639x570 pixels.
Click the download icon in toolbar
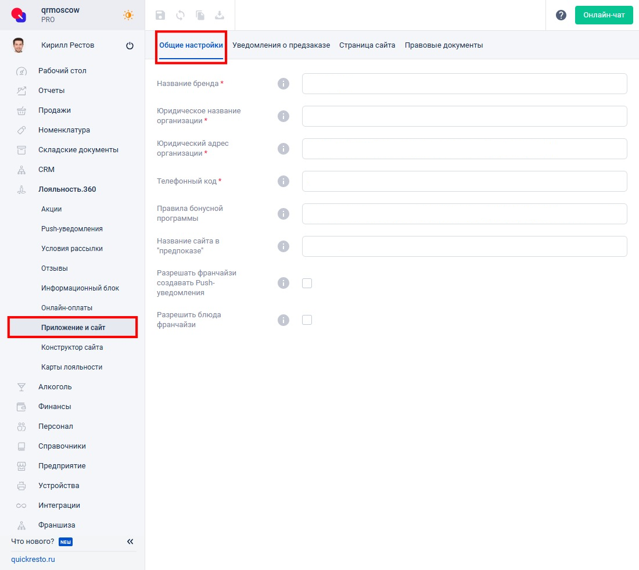coord(220,15)
